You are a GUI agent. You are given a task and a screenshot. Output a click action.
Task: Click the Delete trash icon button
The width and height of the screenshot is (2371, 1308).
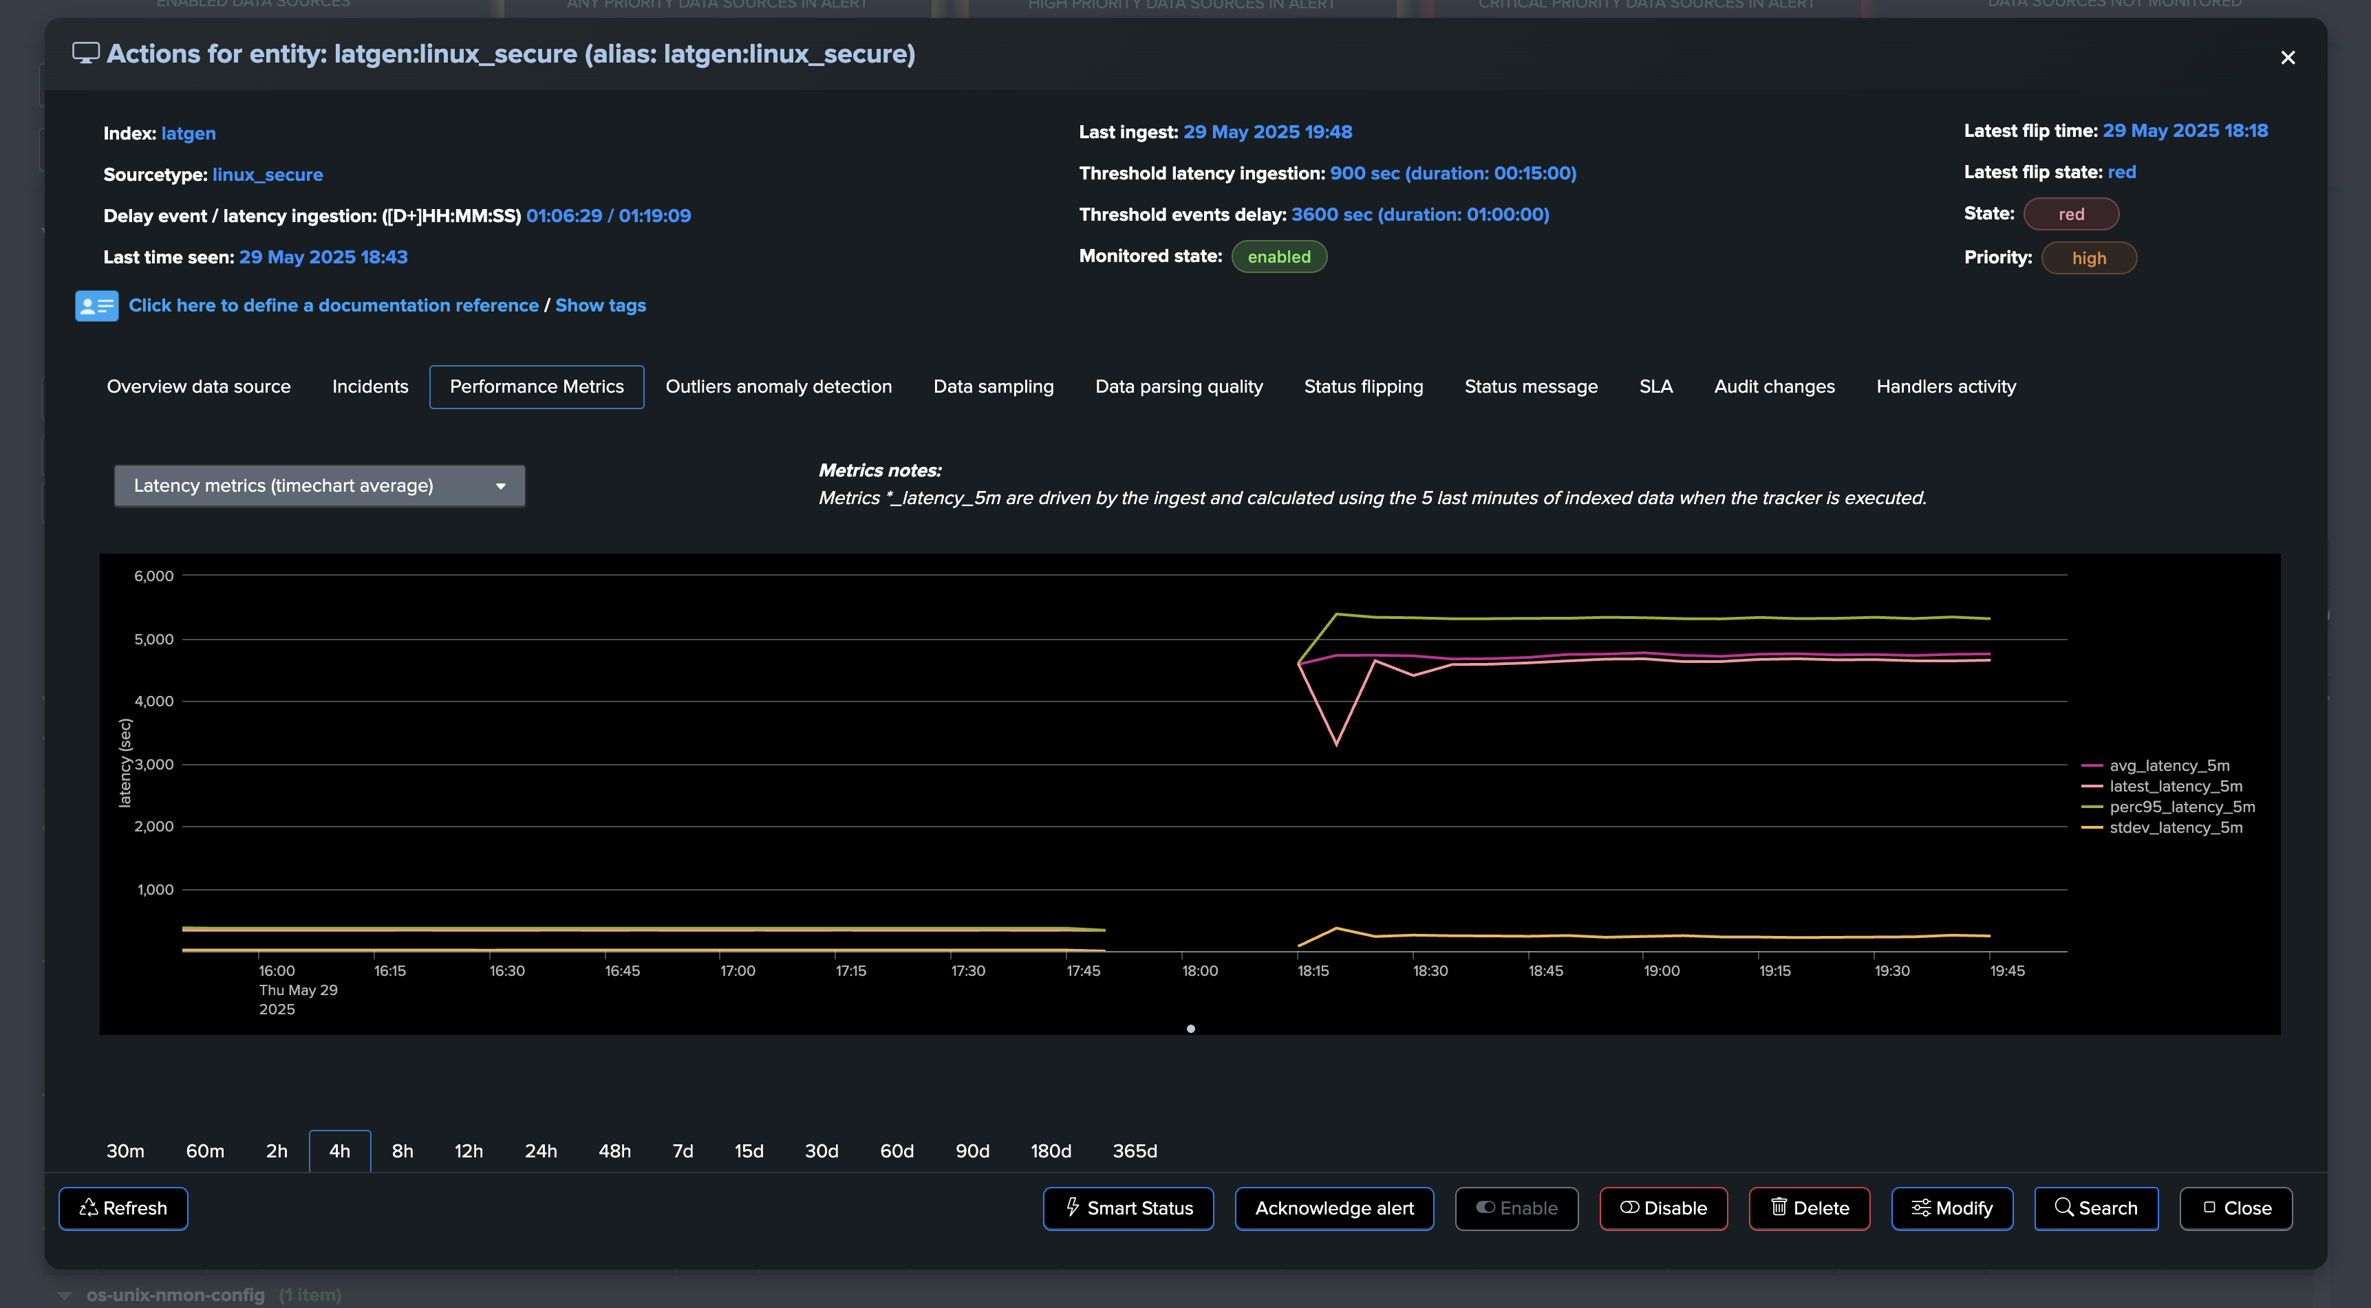[1809, 1208]
